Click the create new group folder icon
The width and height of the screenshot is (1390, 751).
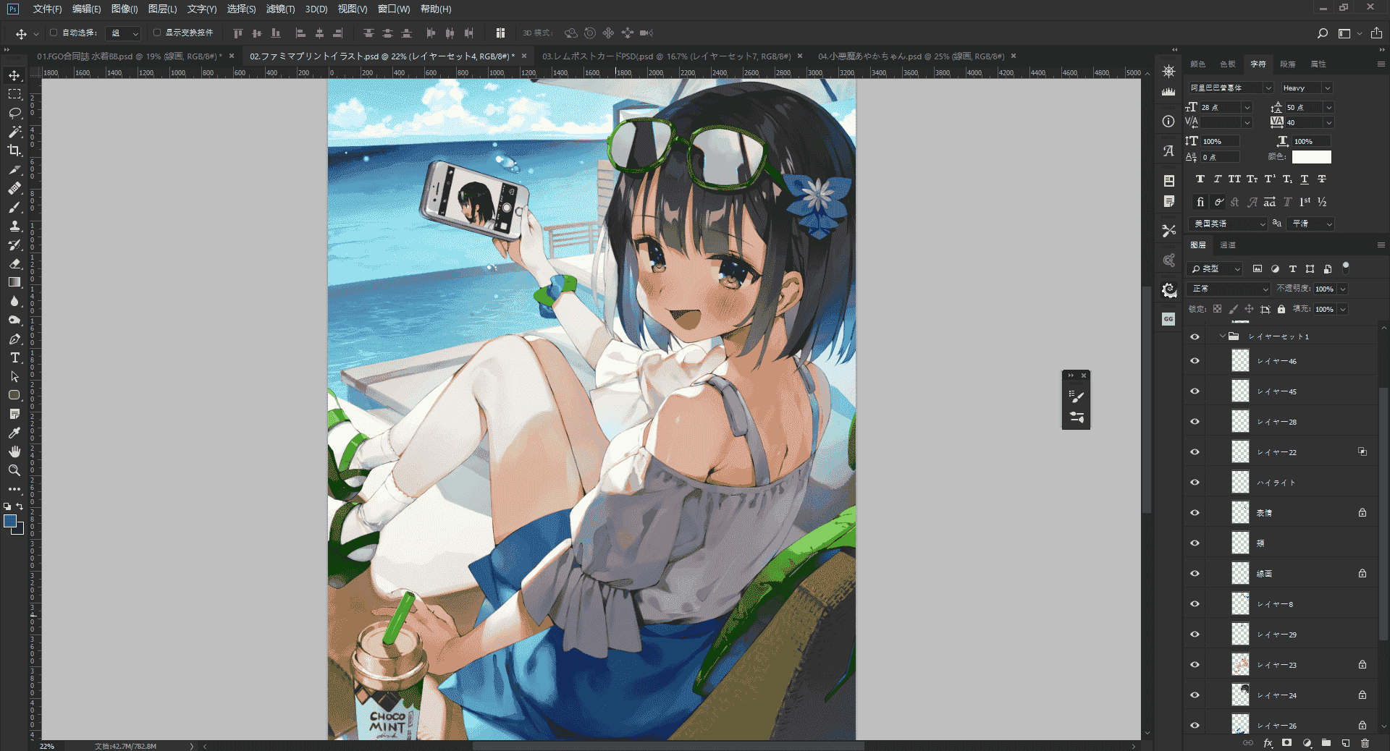pos(1326,742)
